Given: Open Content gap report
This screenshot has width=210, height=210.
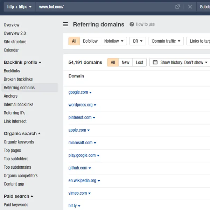Looking at the screenshot, I should (14, 184).
